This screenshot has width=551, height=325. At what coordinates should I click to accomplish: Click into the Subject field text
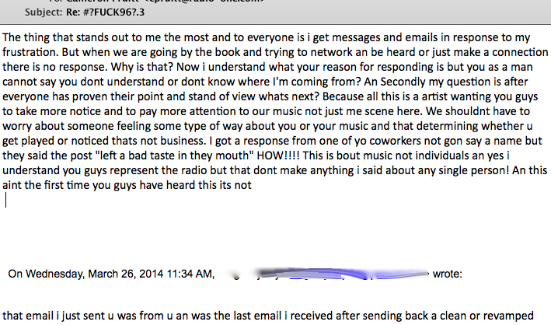(106, 12)
